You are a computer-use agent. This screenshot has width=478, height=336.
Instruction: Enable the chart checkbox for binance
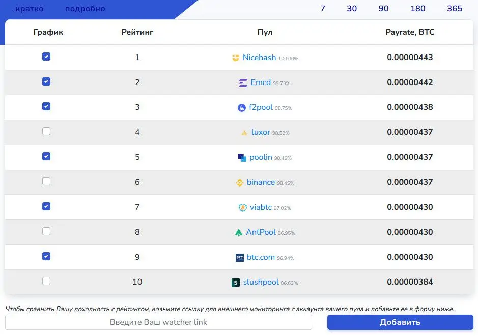(46, 181)
